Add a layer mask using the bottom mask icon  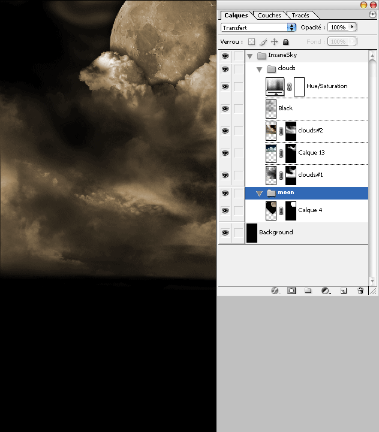(291, 291)
